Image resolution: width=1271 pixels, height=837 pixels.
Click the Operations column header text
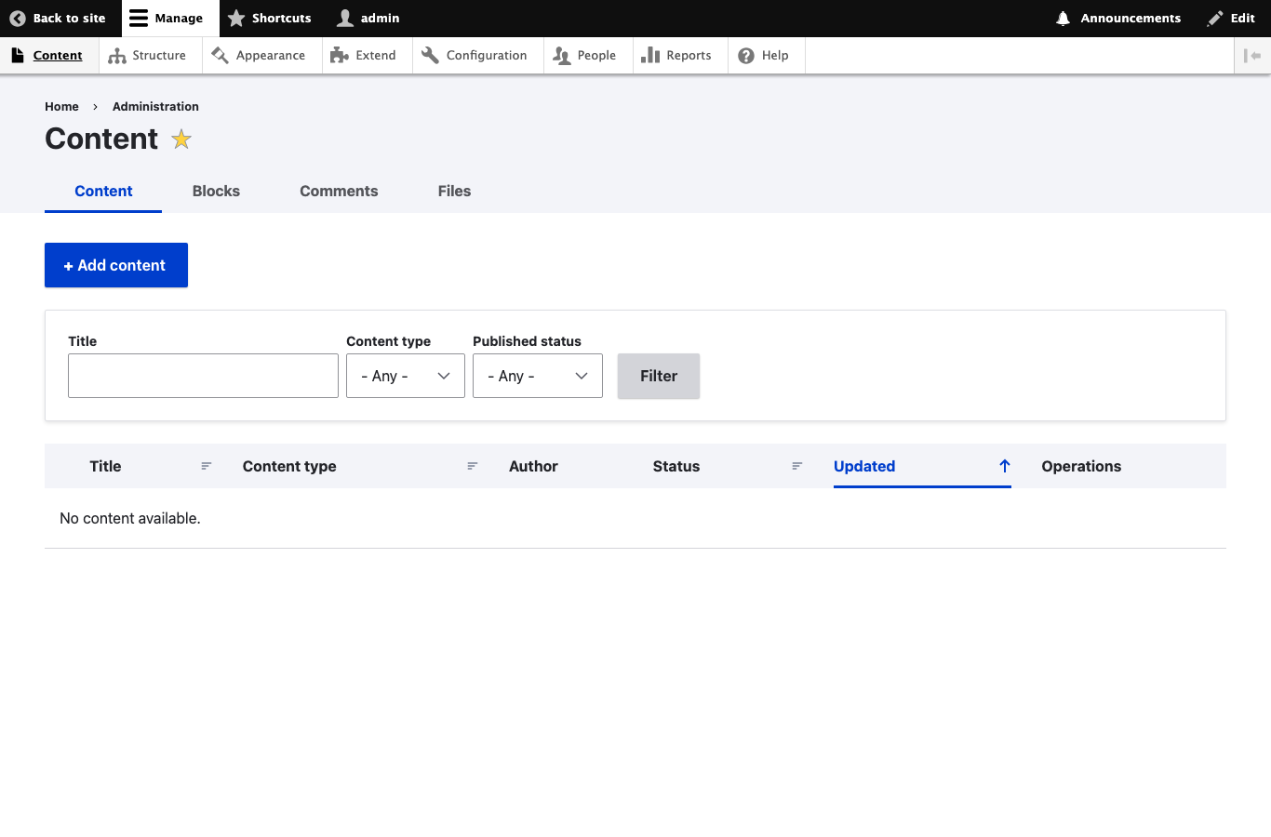tap(1081, 466)
